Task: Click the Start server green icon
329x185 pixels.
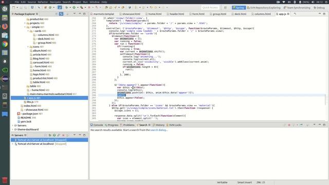Action: pos(54,135)
